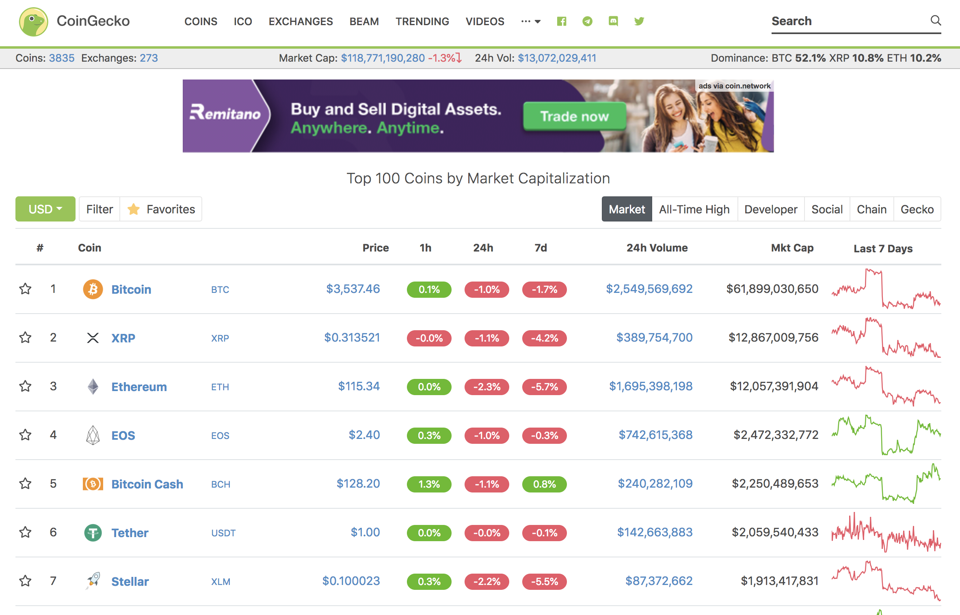960x615 pixels.
Task: Open the Ethereum coin link
Action: coord(139,387)
